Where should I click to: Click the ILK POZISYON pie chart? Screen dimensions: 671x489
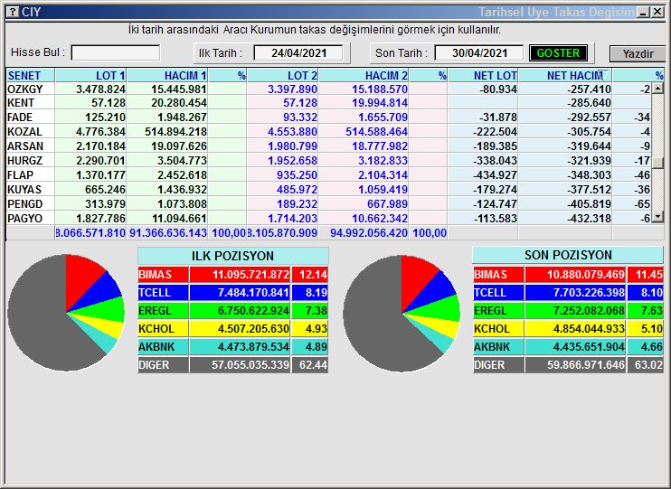click(66, 313)
